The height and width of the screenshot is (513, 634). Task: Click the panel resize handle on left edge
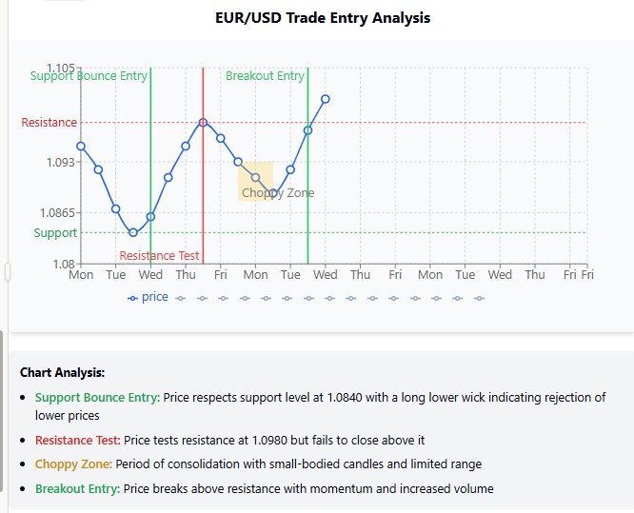(x=7, y=272)
